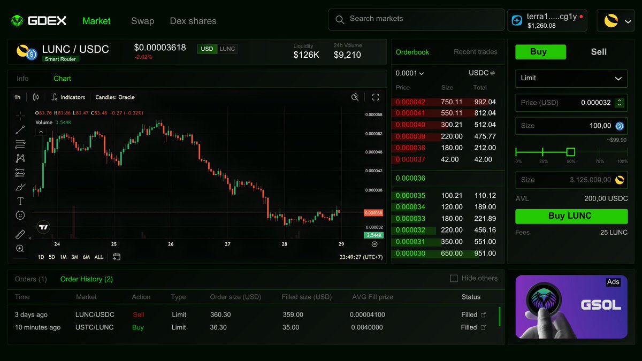Open the Candles: Oracle source selector
642x361 pixels.
pyautogui.click(x=115, y=97)
